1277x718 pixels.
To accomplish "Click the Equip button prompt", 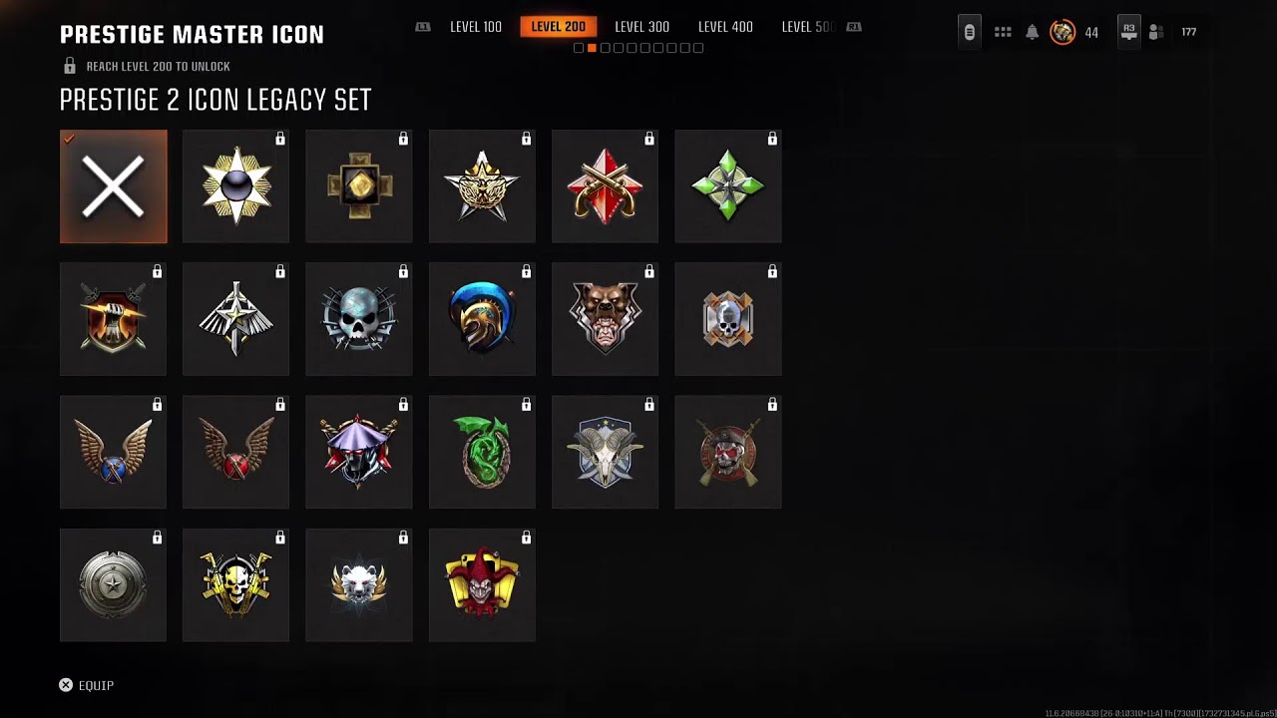I will [x=87, y=685].
